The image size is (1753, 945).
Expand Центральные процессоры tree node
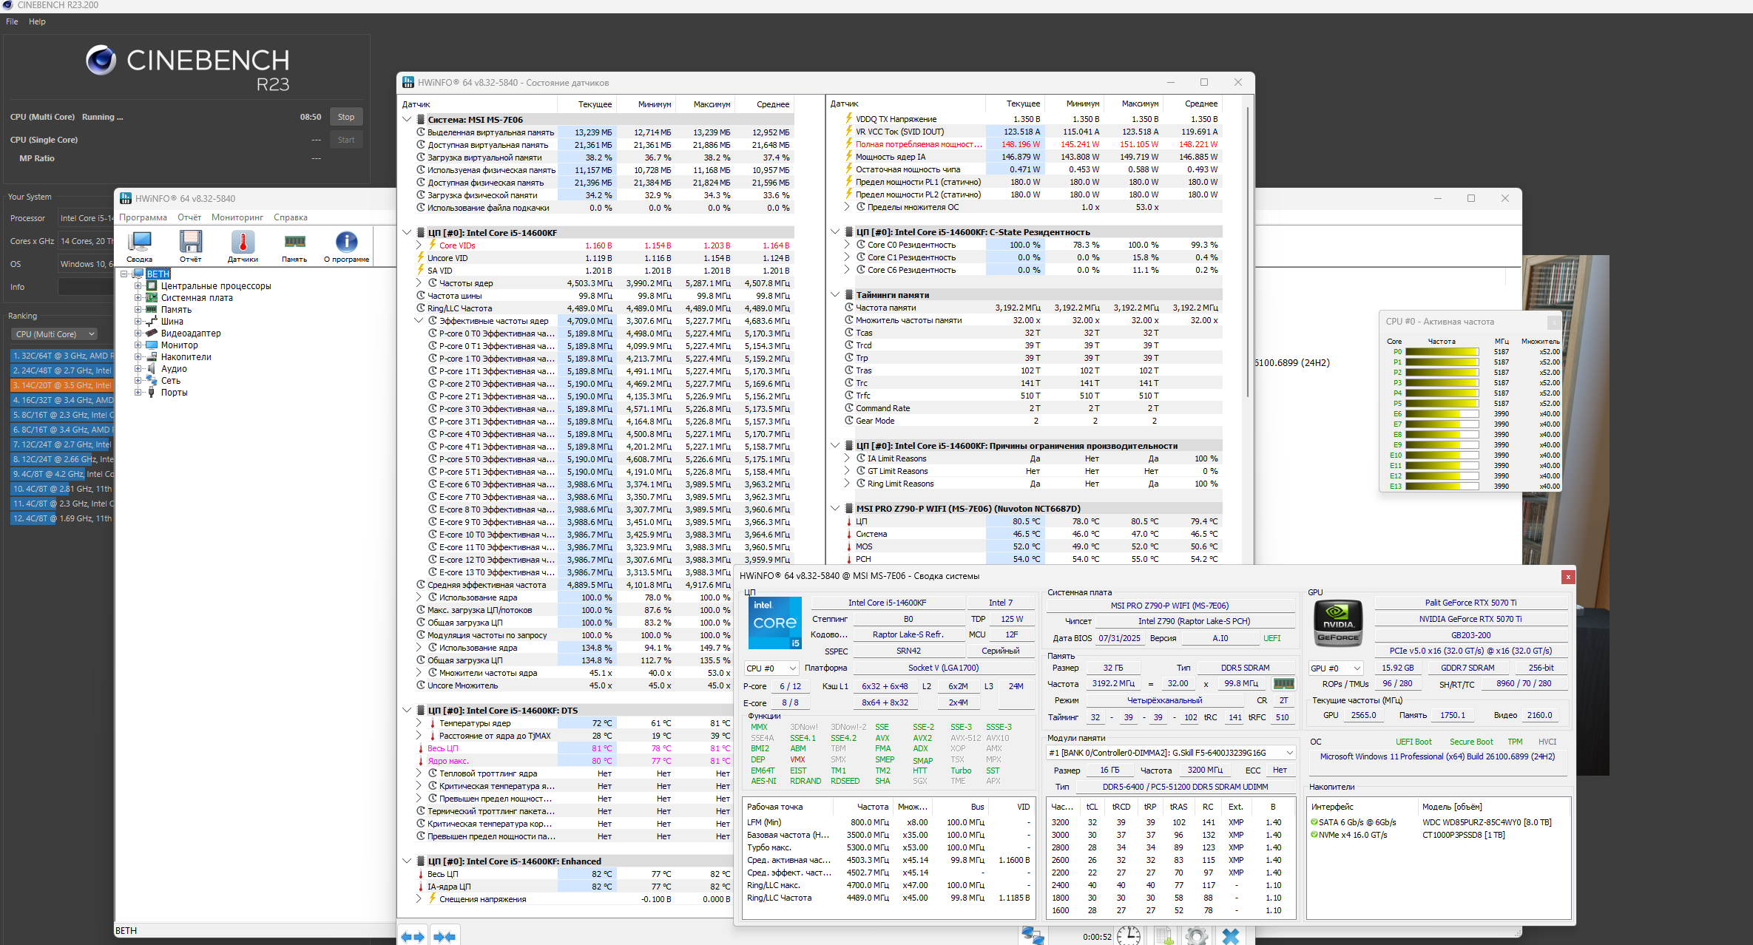(x=138, y=286)
